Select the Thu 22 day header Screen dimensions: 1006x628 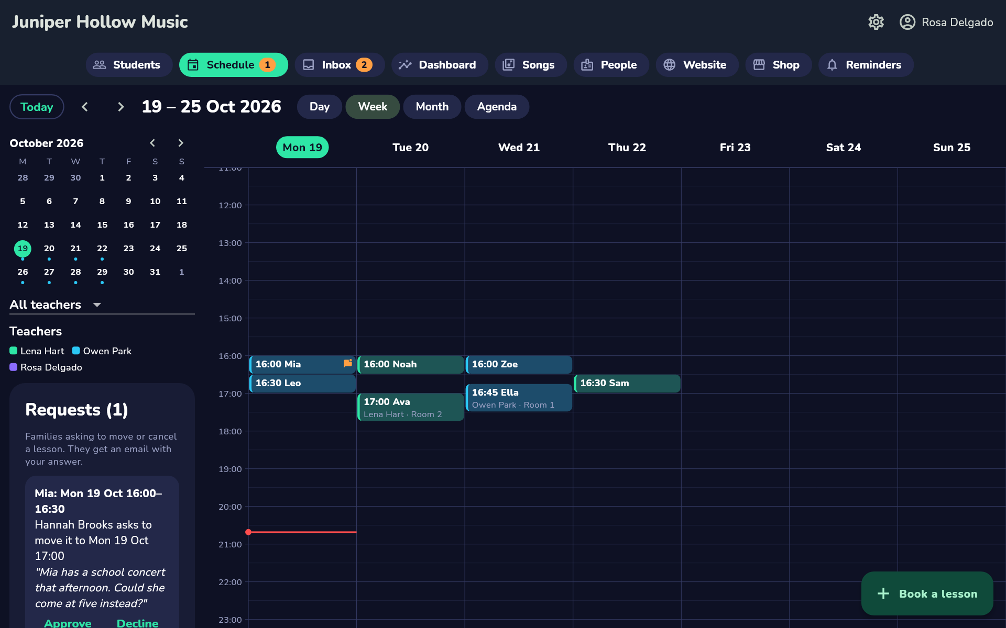[x=627, y=148]
